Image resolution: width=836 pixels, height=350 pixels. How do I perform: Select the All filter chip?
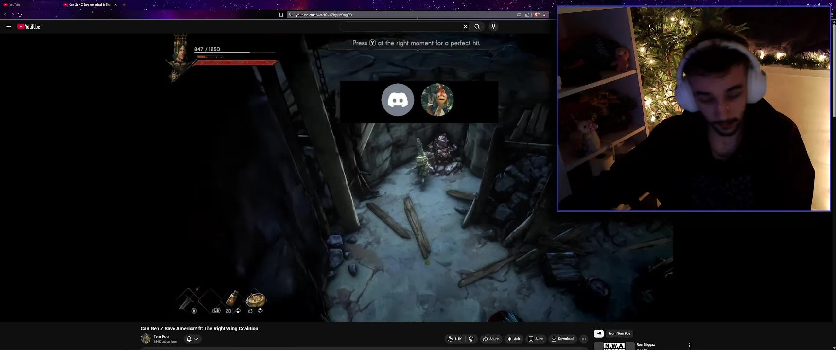point(599,333)
